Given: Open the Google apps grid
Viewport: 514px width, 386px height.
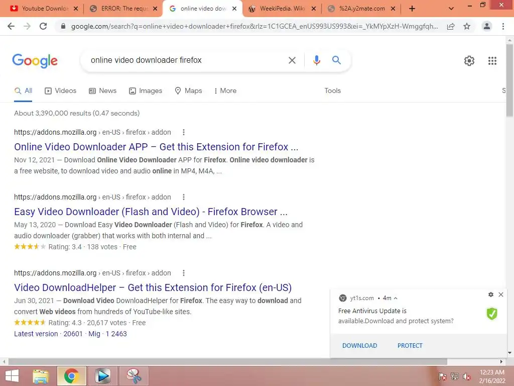Looking at the screenshot, I should click(x=492, y=61).
